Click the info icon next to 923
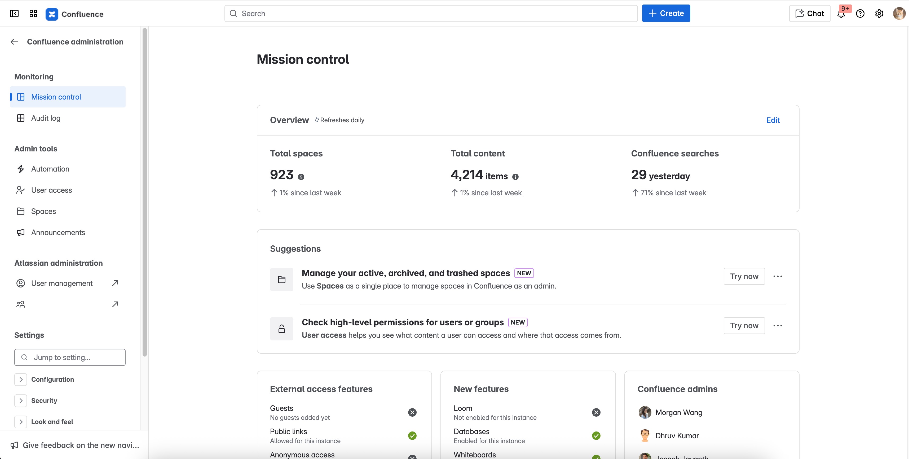This screenshot has width=909, height=459. 301,177
